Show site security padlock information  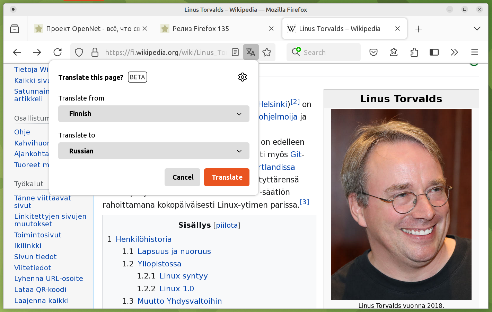pyautogui.click(x=95, y=52)
